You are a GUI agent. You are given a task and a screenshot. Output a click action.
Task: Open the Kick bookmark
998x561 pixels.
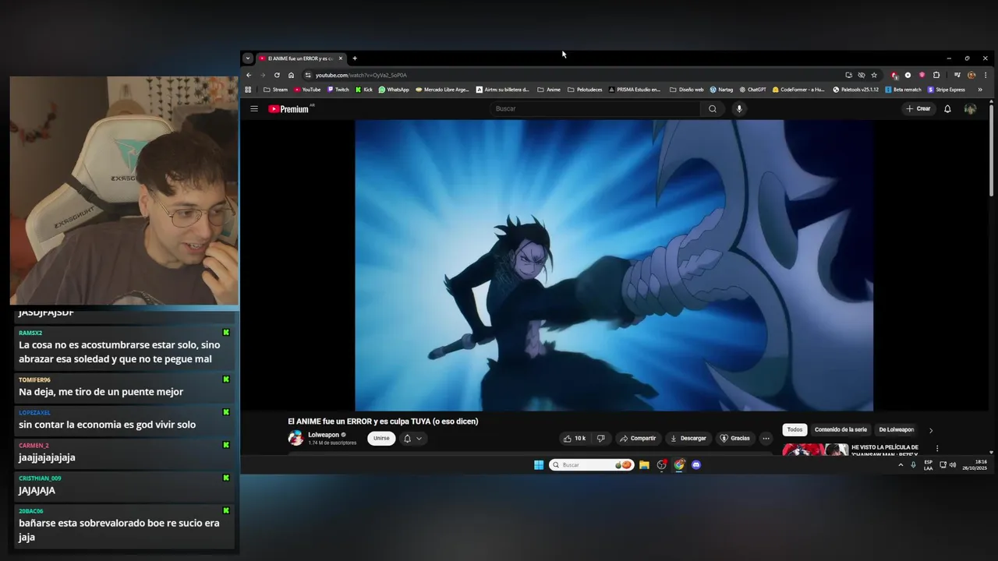tap(364, 90)
